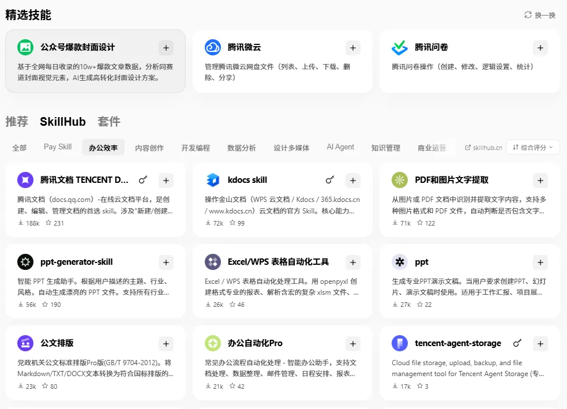Screen dimensions: 567x409
Task: Select the 全部 category filter
Action: coord(20,148)
